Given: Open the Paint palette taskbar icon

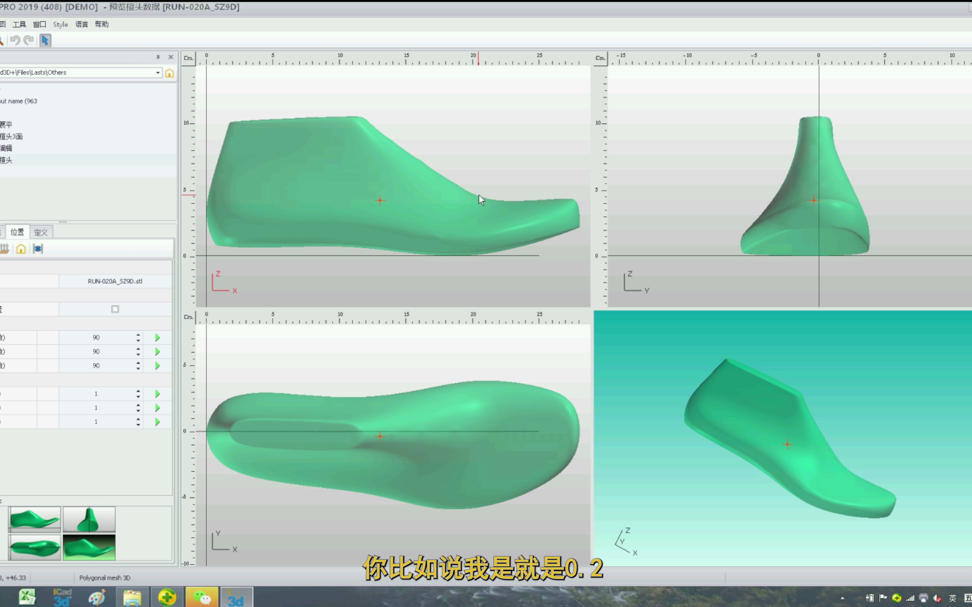Looking at the screenshot, I should (x=97, y=597).
